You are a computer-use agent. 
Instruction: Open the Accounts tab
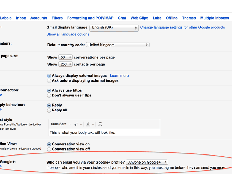coord(39,18)
